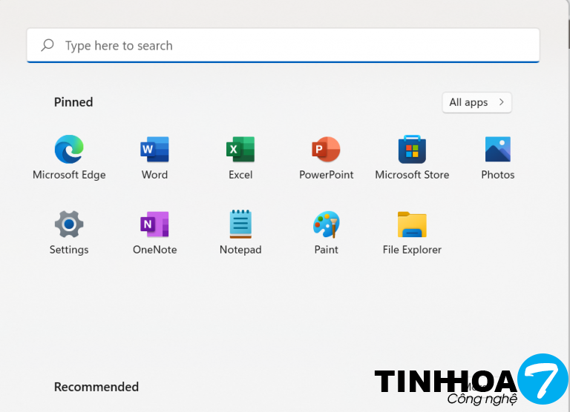The width and height of the screenshot is (570, 412).
Task: Launch the Photos app
Action: 497,150
